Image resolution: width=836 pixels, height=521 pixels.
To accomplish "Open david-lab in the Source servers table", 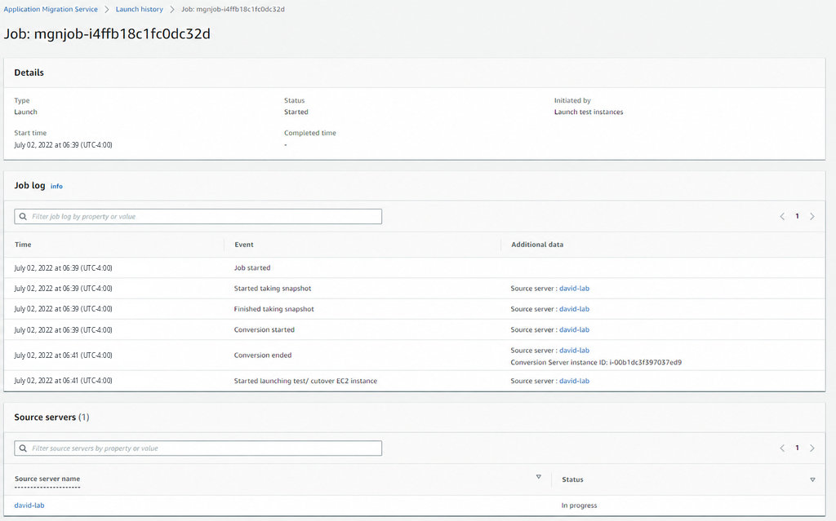I will [x=29, y=505].
